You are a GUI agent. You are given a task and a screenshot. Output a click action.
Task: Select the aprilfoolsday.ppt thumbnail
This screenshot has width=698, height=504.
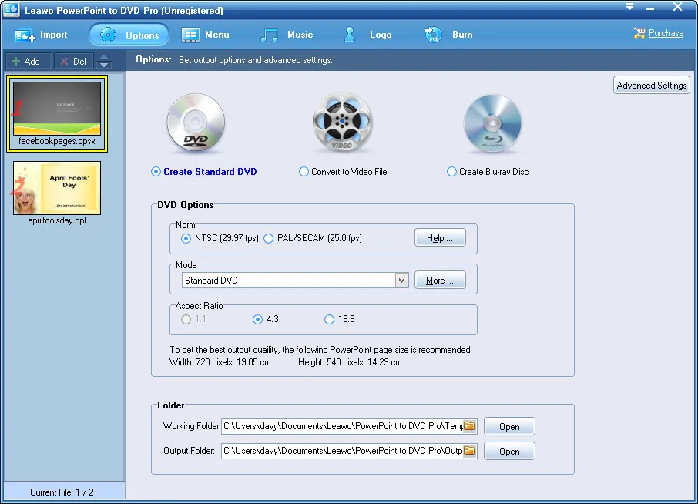(57, 188)
